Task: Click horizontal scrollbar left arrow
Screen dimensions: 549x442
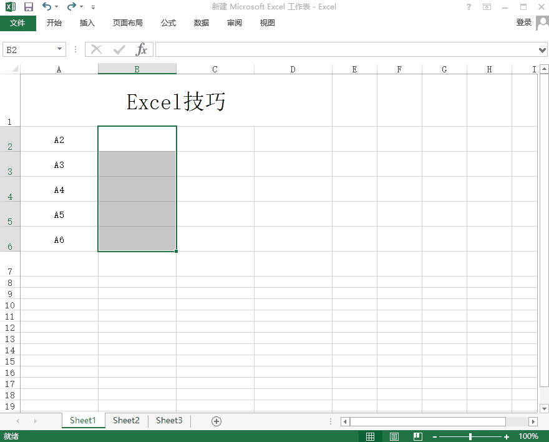Action: (345, 421)
